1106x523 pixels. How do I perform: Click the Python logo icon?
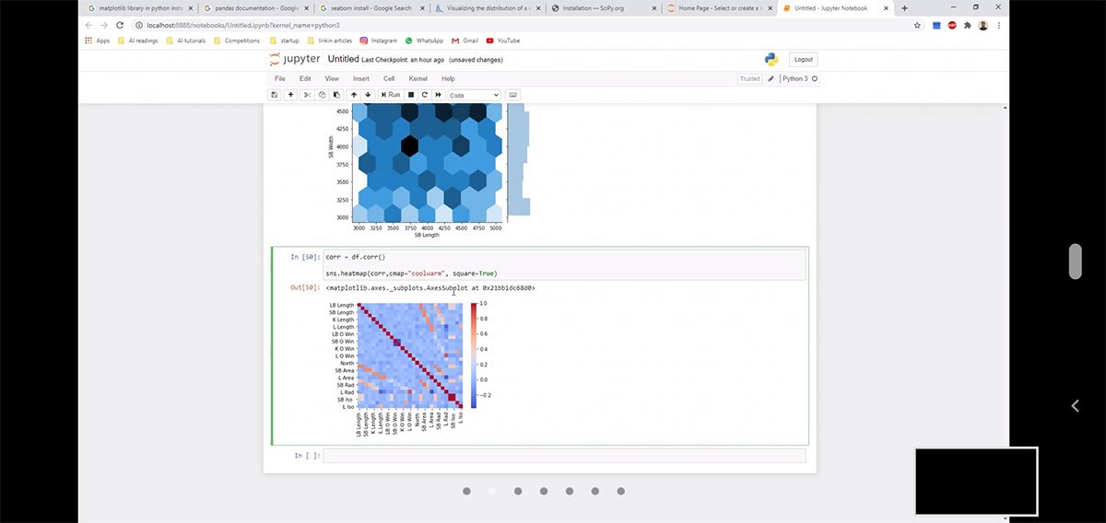pyautogui.click(x=771, y=59)
